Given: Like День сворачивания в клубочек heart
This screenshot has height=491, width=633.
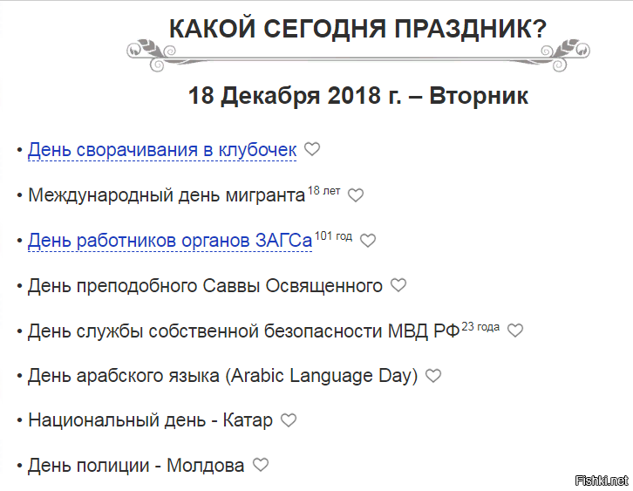Looking at the screenshot, I should [312, 149].
